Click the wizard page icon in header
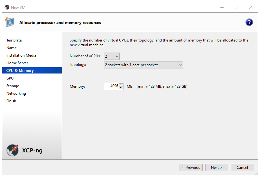 (x=10, y=22)
